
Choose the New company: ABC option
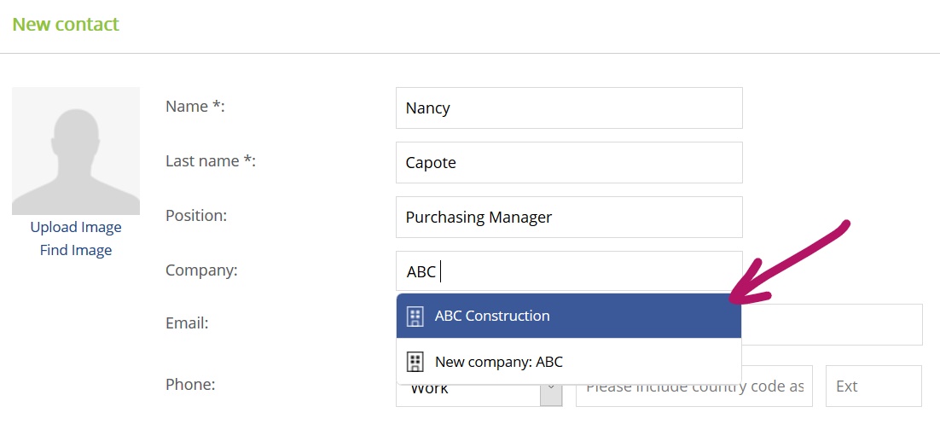tap(569, 362)
